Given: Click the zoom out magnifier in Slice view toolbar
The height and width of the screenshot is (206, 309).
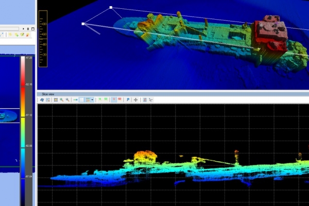Looking at the screenshot, I should (x=67, y=99).
